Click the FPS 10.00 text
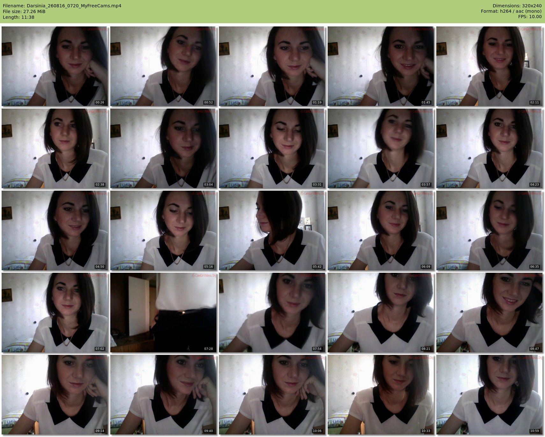The height and width of the screenshot is (437, 545). coord(530,17)
